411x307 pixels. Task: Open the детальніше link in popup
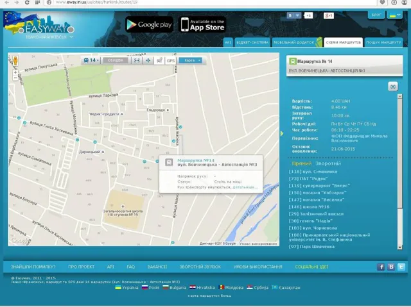pos(245,187)
